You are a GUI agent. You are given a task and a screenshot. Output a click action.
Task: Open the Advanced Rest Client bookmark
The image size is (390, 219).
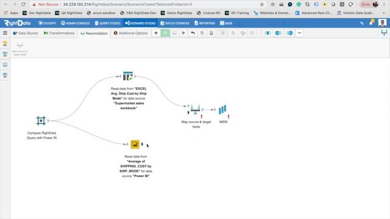point(313,13)
